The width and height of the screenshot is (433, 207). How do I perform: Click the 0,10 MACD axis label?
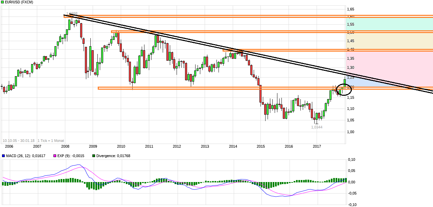pos(352,160)
